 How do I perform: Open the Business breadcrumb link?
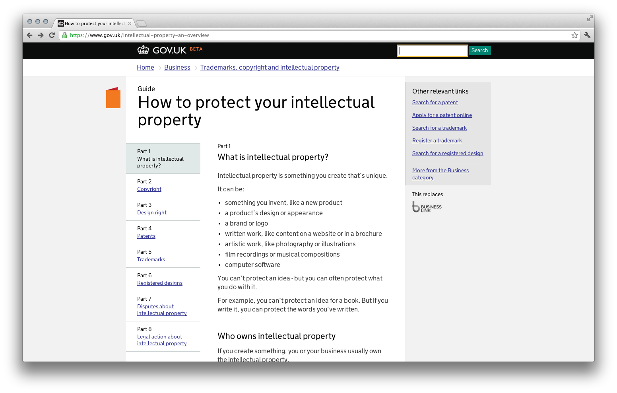(177, 68)
